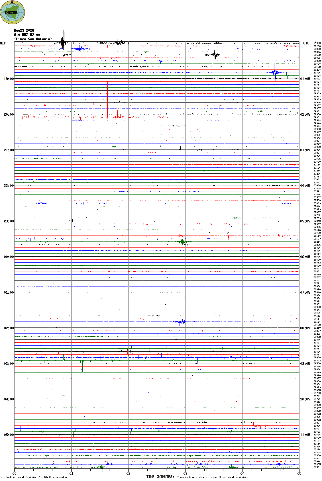Viewport: 322px width, 481px height.
Task: Click the 10:05 UTC time label
Action: point(305,399)
